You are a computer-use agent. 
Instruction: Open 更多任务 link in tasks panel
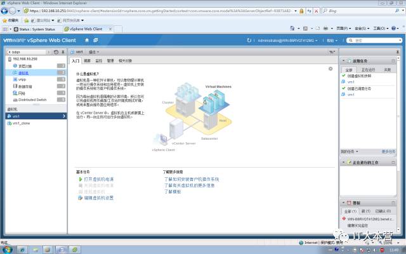[388, 151]
